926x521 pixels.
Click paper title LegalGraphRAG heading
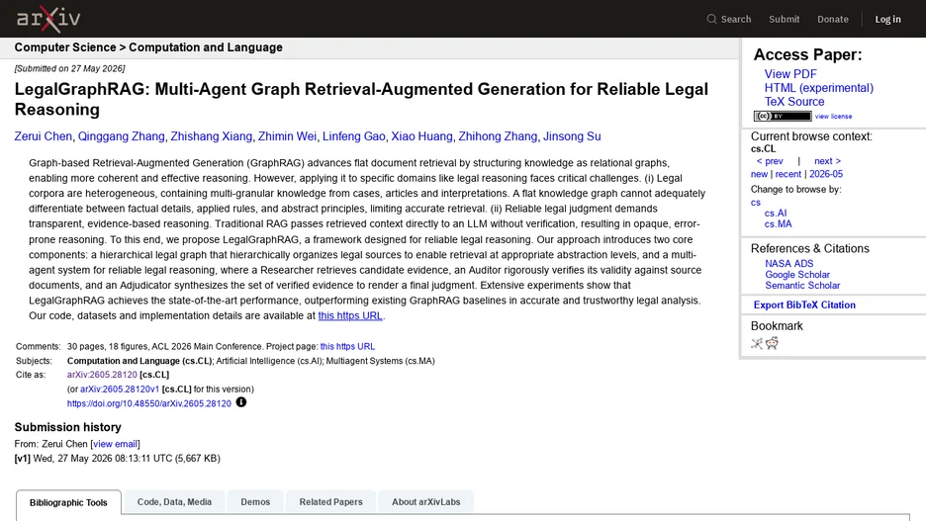[361, 99]
